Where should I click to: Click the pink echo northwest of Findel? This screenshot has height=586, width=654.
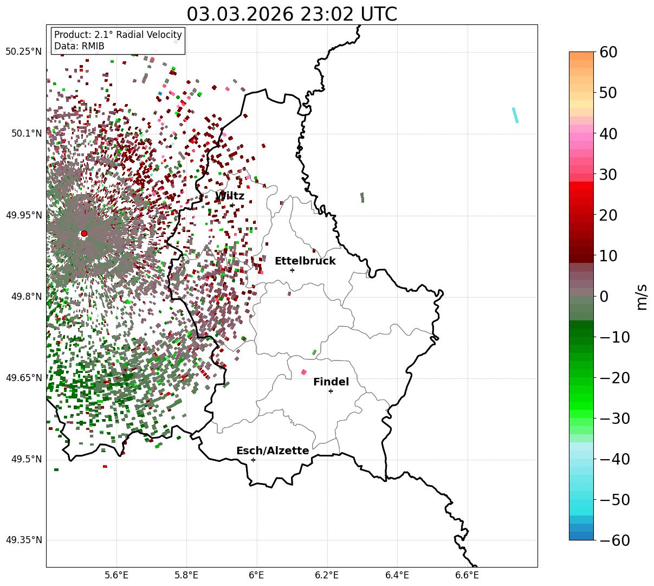click(303, 372)
